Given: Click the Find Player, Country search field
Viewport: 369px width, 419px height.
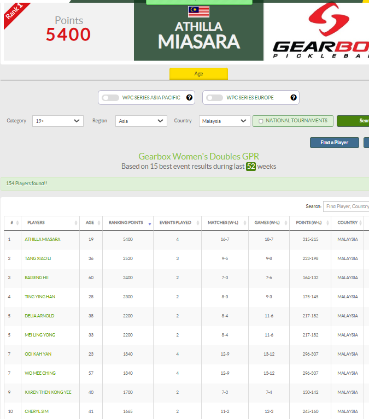Looking at the screenshot, I should pyautogui.click(x=346, y=206).
